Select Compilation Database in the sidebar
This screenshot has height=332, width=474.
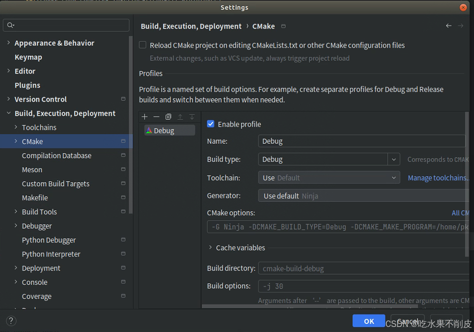pyautogui.click(x=56, y=155)
